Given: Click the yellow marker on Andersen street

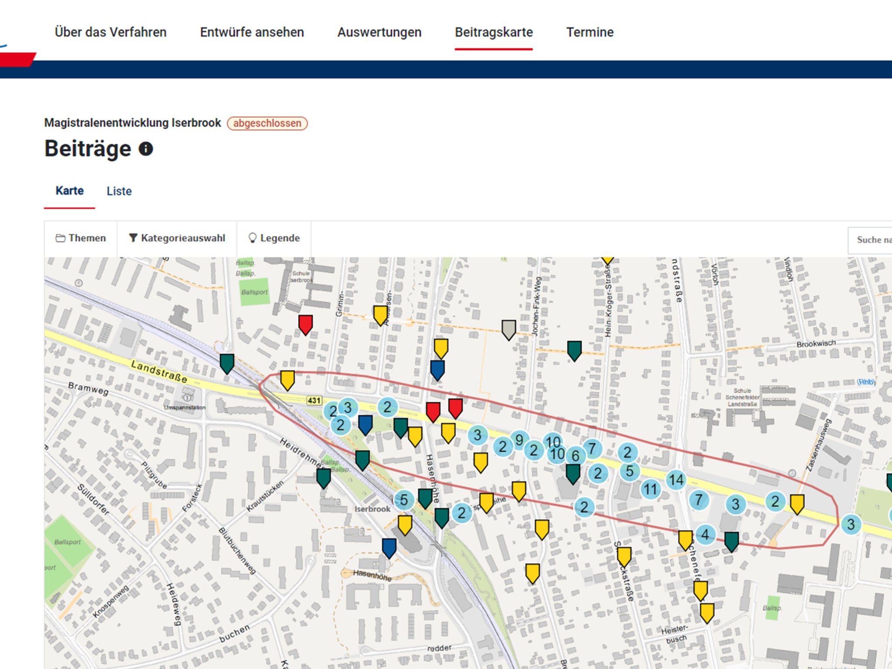Looking at the screenshot, I should [x=380, y=315].
